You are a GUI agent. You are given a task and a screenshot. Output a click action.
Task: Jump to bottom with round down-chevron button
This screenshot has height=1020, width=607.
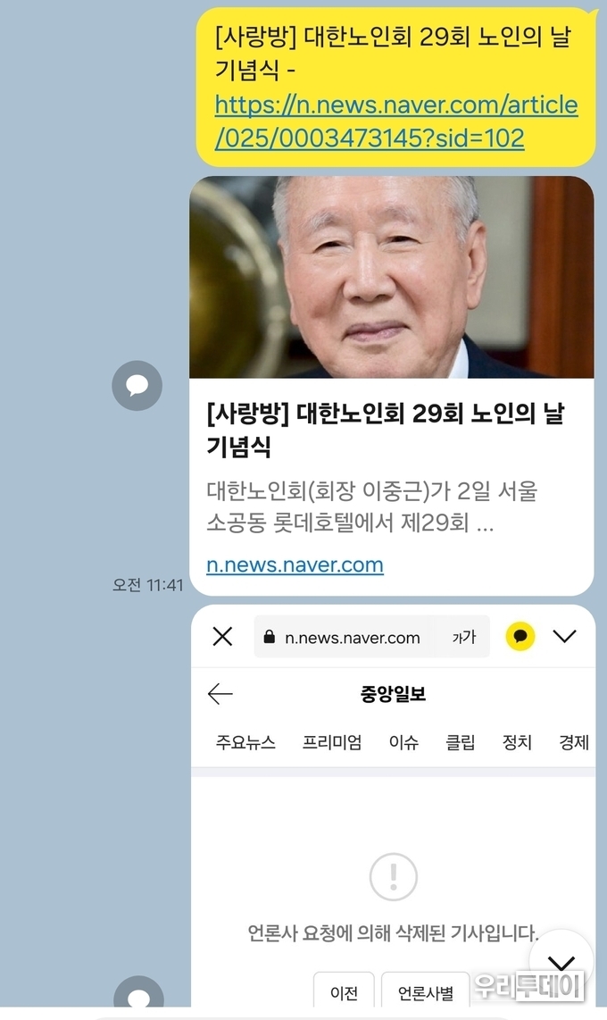coord(561,961)
